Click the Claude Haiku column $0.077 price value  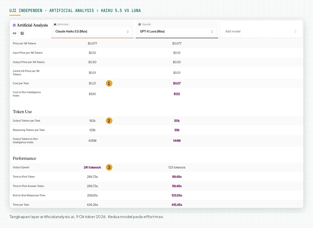coord(92,44)
